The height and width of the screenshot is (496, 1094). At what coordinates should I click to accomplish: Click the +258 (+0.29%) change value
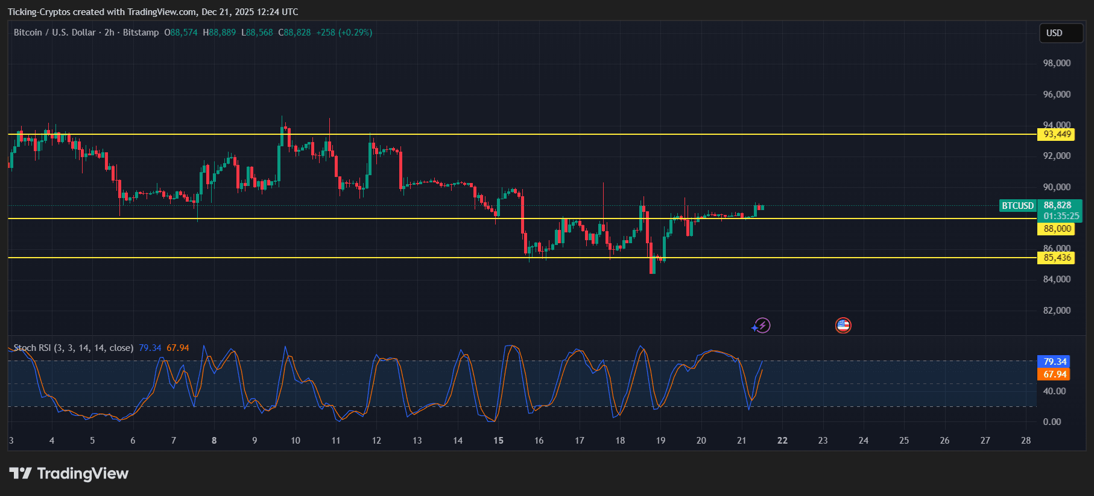[x=344, y=33]
